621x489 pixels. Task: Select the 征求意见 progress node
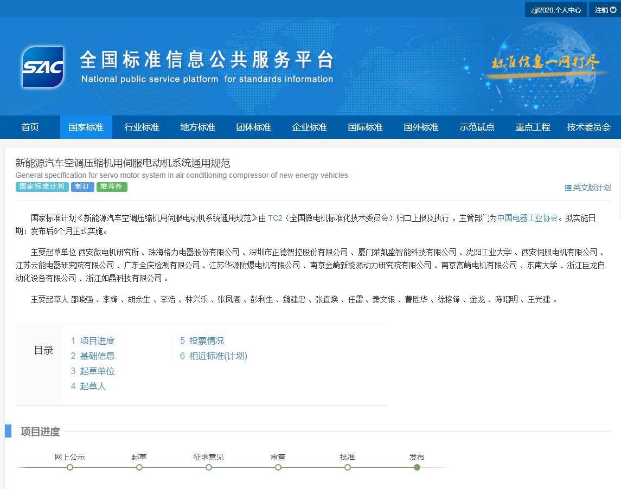coord(209,467)
